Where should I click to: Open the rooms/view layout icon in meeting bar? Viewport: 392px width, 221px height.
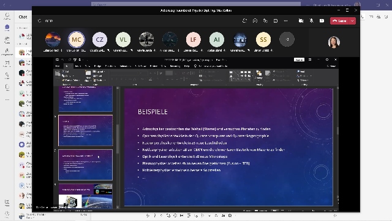[276, 21]
